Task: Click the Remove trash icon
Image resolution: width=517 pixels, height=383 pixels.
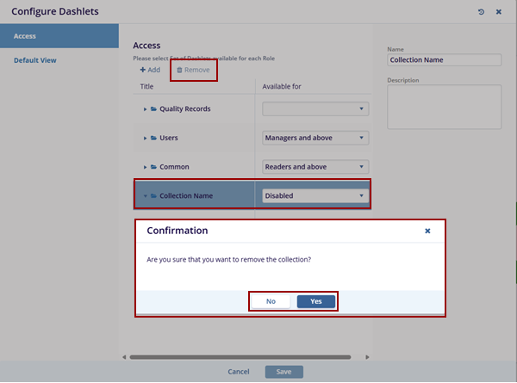Action: (x=179, y=70)
